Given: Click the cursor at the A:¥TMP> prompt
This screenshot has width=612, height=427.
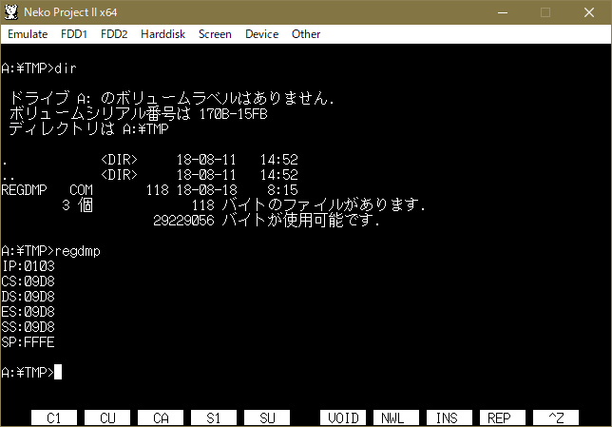Looking at the screenshot, I should pos(58,372).
